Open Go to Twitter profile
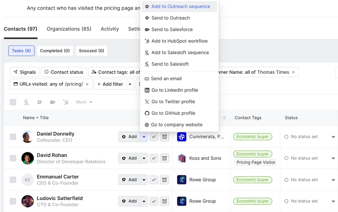The height and width of the screenshot is (212, 338). pos(179,102)
